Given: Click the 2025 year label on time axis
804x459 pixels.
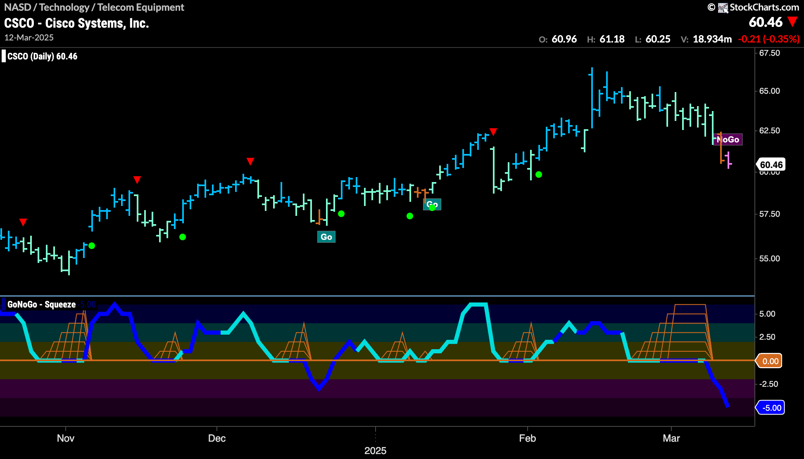Looking at the screenshot, I should [x=375, y=451].
